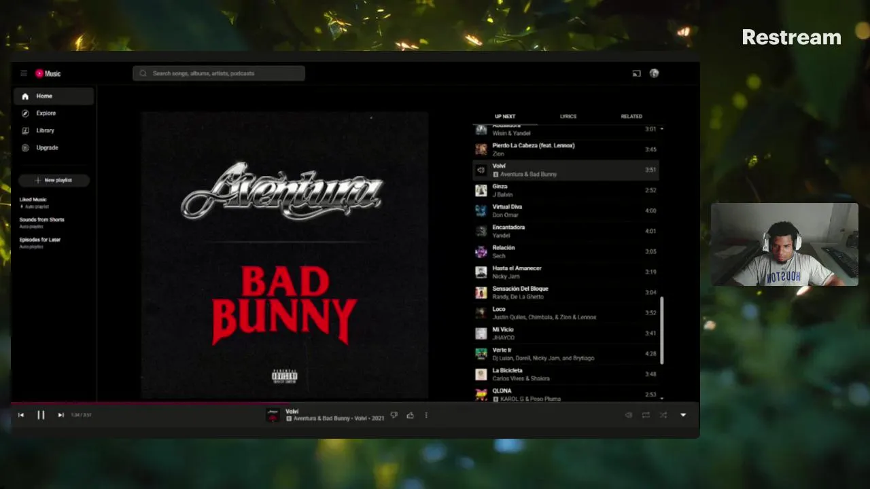Image resolution: width=870 pixels, height=489 pixels.
Task: Collapse the player page arrow
Action: click(x=683, y=415)
